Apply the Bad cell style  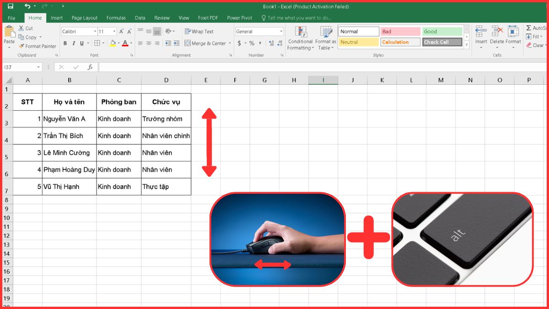[x=400, y=32]
